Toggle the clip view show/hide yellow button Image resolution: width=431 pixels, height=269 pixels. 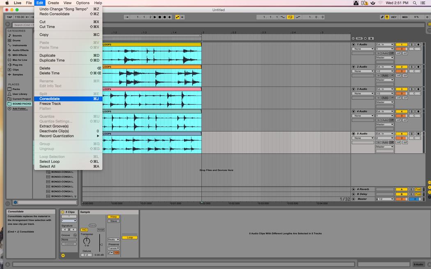click(63, 255)
